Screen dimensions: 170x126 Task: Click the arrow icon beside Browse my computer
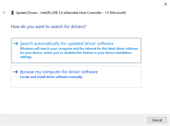(x=16, y=72)
